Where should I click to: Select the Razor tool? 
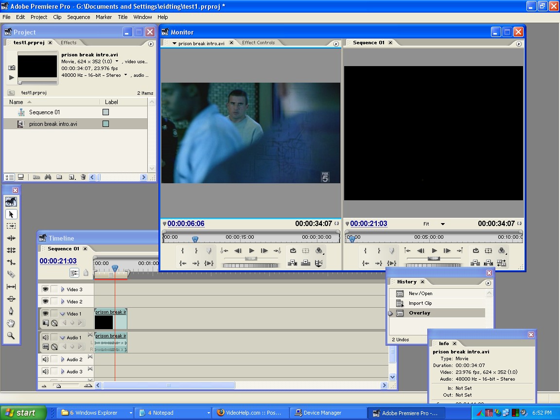click(11, 274)
